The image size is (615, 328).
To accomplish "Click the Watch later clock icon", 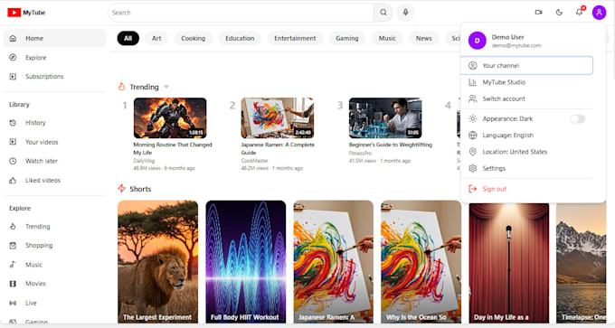I will click(13, 161).
